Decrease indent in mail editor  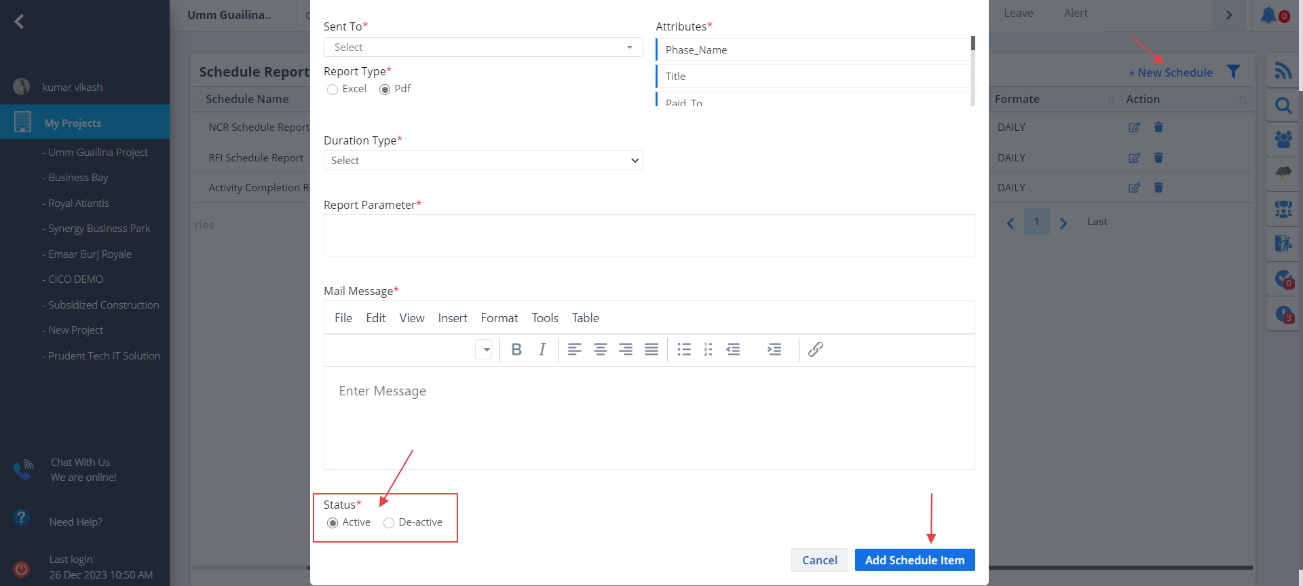(734, 349)
